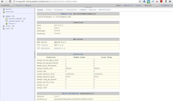Click the admin database icon
Viewport: 173px width, 101px height.
(x=4, y=16)
